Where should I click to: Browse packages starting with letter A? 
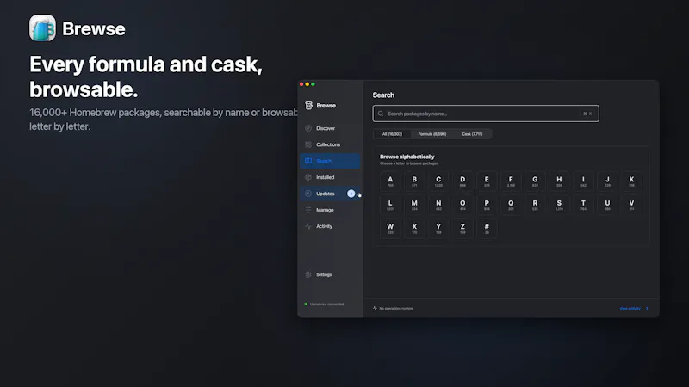(x=390, y=181)
